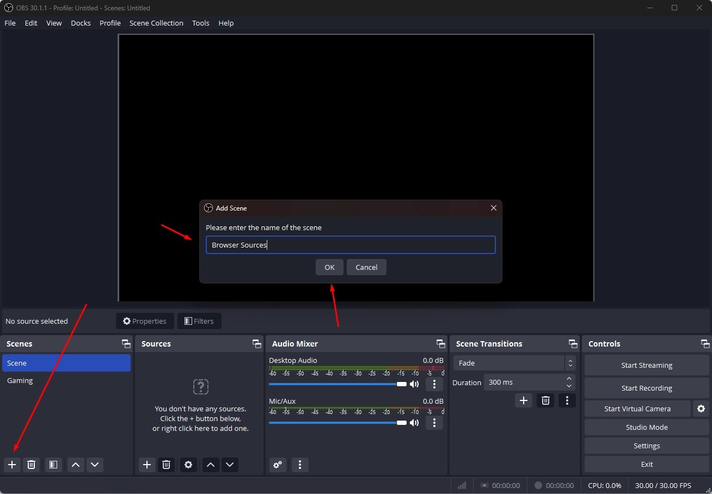Image resolution: width=712 pixels, height=494 pixels.
Task: Open transition properties three-dot menu
Action: (567, 400)
